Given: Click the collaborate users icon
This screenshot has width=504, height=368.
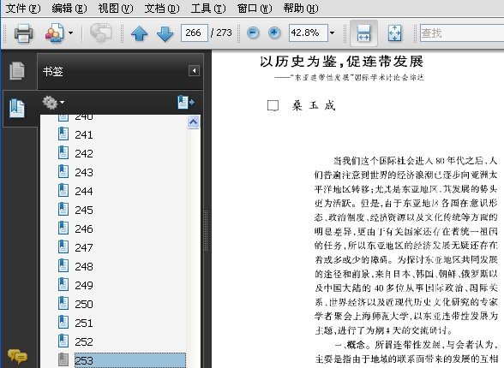Looking at the screenshot, I should (55, 33).
